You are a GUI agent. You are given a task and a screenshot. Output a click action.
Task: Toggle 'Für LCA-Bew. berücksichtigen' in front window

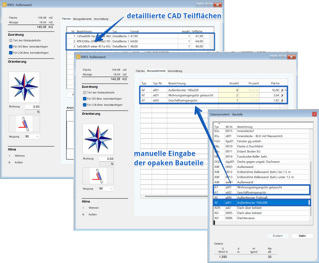click(85, 105)
